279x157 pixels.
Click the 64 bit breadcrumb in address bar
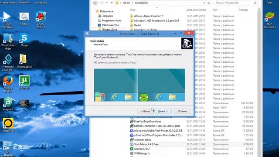point(126,3)
